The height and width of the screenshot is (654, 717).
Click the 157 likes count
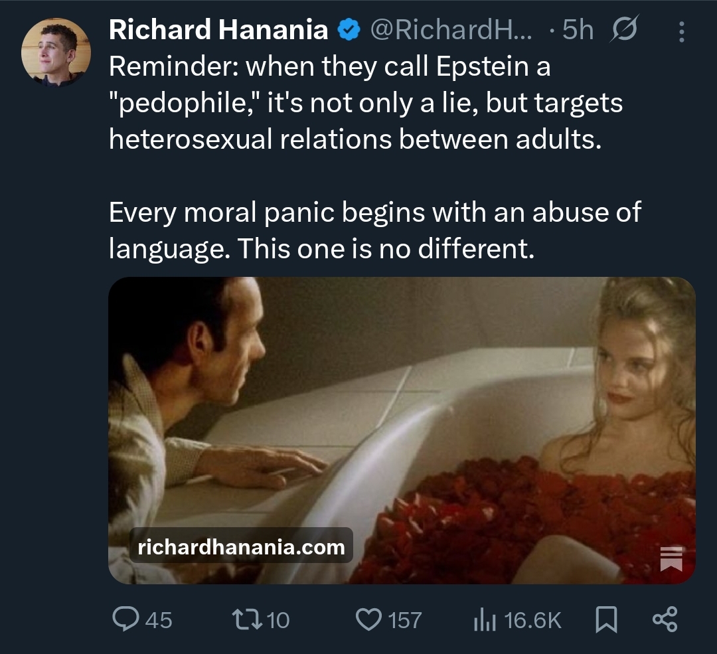(x=405, y=621)
